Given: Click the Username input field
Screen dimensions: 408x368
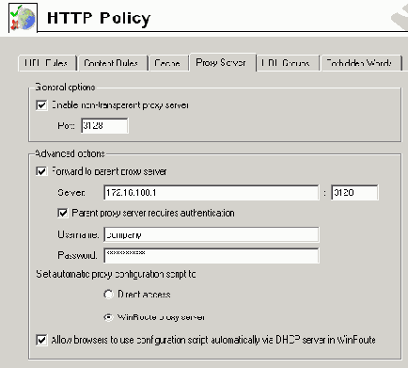Looking at the screenshot, I should coord(212,234).
